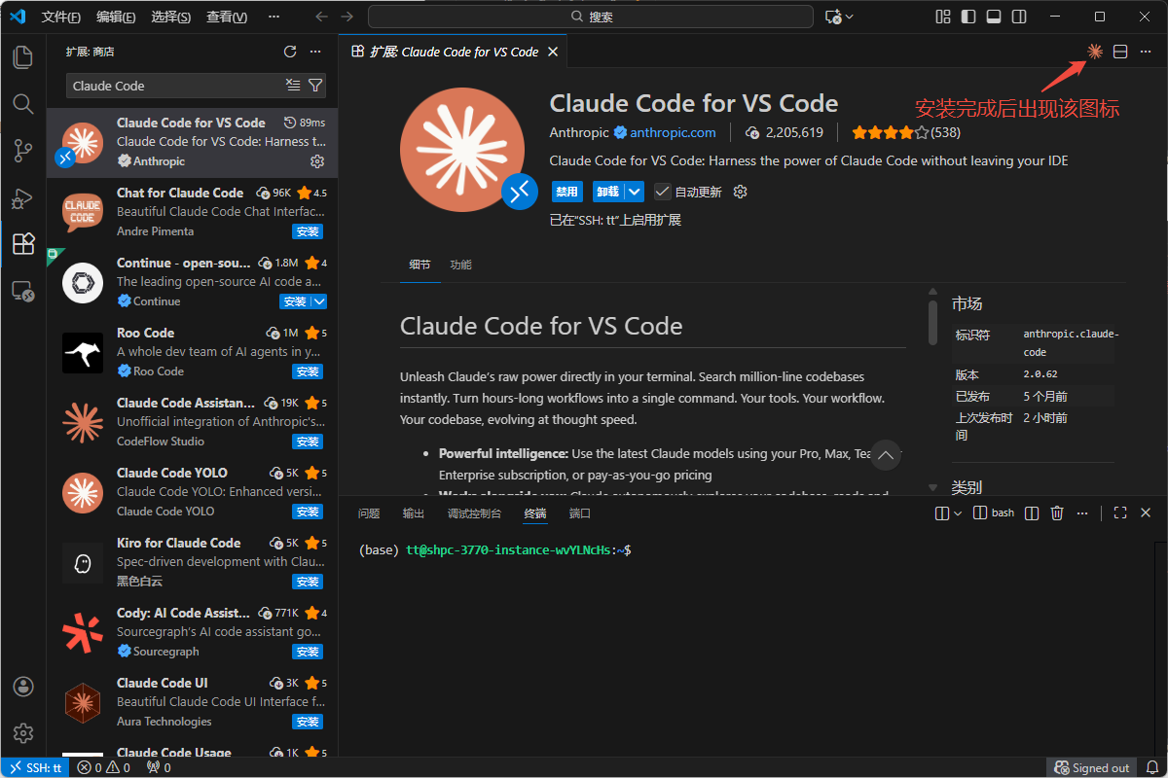This screenshot has width=1168, height=778.
Task: Toggle auto update checkbox
Action: (662, 192)
